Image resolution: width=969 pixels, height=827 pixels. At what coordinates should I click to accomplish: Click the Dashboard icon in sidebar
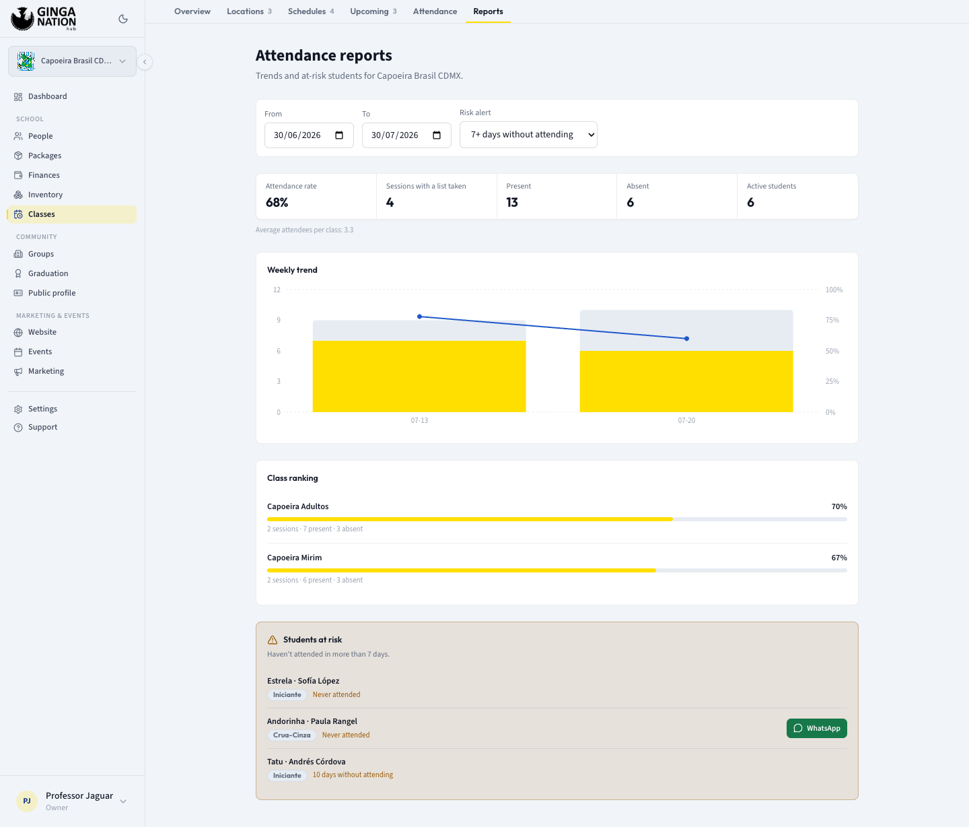[18, 97]
